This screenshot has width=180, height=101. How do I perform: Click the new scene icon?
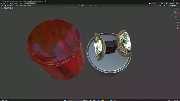[x=162, y=3]
